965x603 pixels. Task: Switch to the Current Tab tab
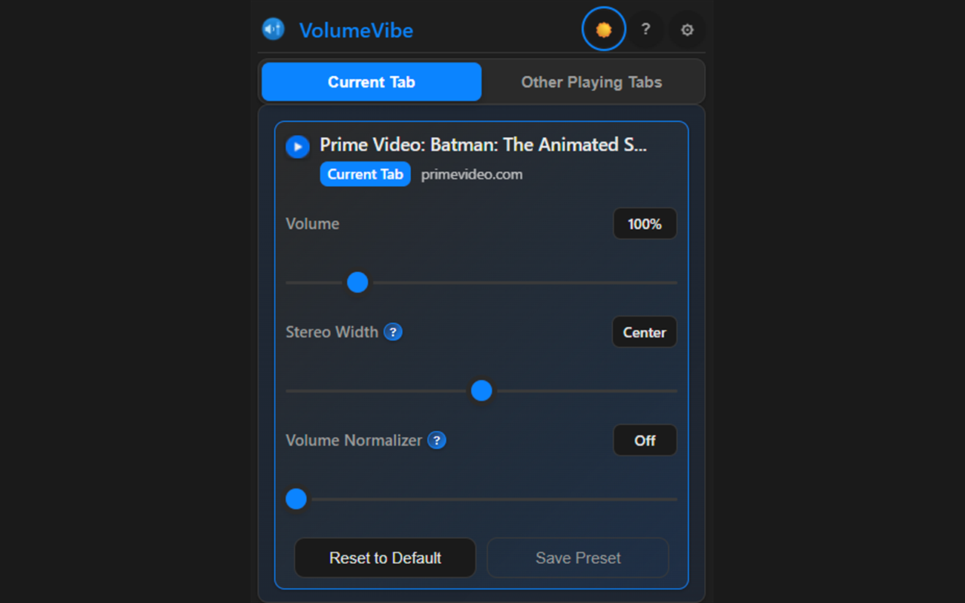(372, 82)
